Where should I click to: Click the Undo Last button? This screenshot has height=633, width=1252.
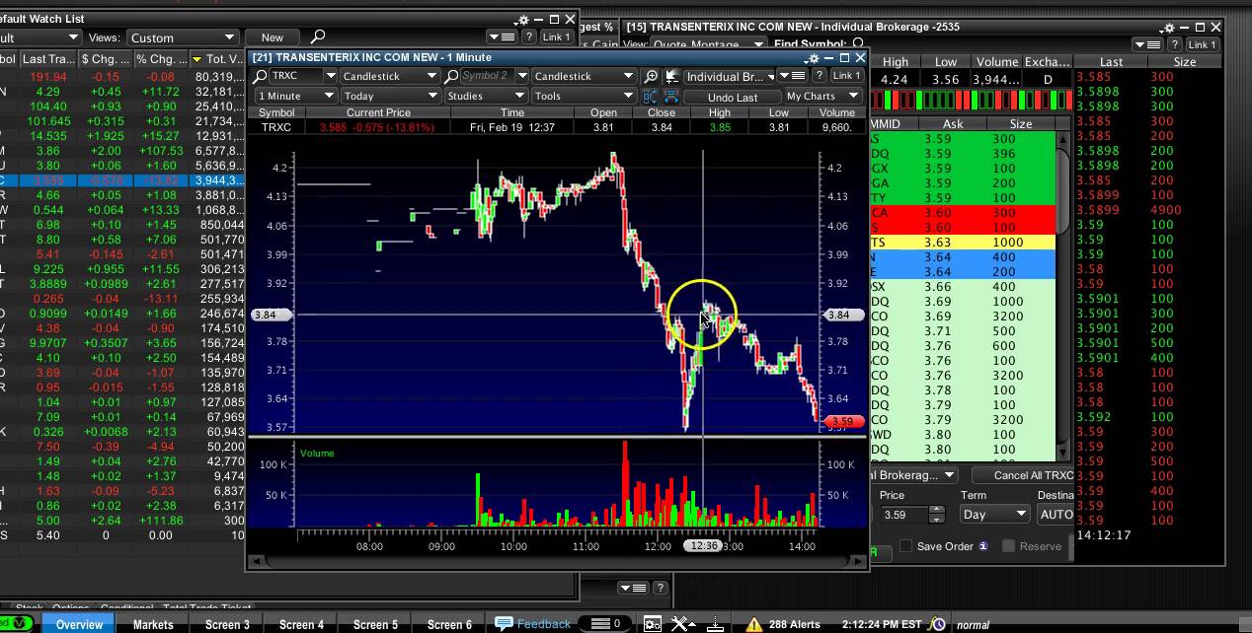(733, 97)
